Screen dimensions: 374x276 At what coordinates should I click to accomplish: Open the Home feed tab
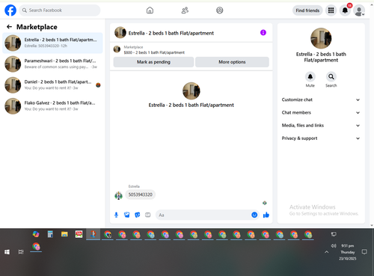coord(150,10)
